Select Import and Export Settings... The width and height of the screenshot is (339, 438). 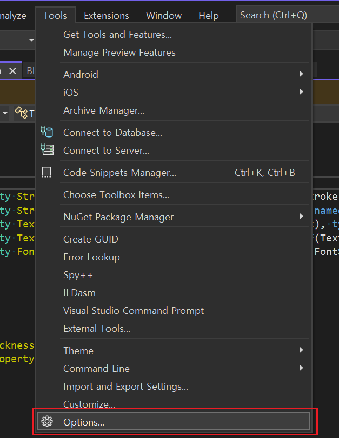[x=173, y=387]
